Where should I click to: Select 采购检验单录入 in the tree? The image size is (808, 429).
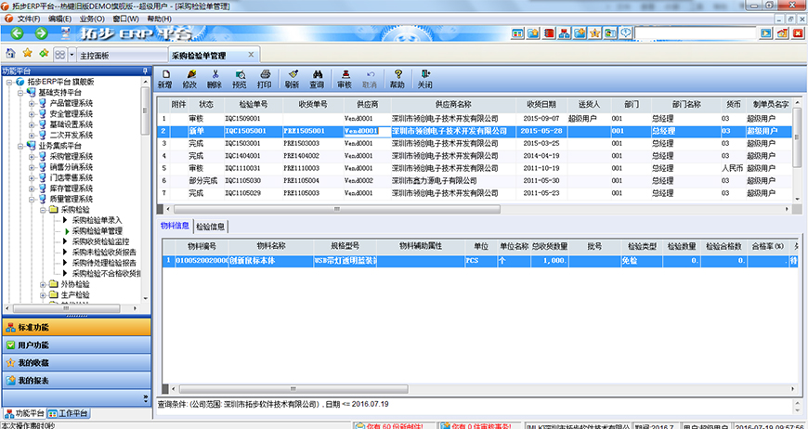(x=98, y=220)
